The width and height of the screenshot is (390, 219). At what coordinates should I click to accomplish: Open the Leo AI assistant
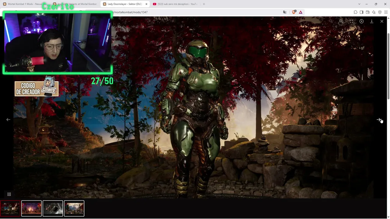coord(374,12)
